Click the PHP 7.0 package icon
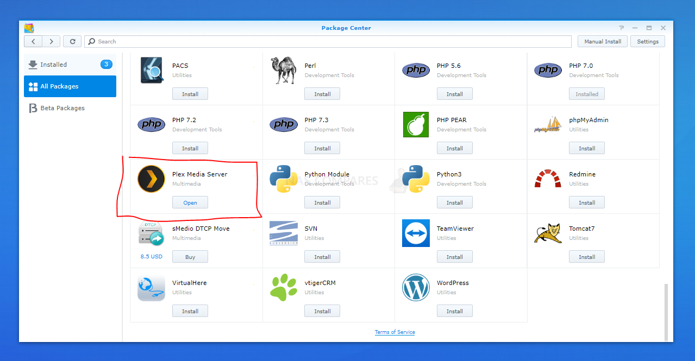Screen dimensions: 695x361 point(548,70)
